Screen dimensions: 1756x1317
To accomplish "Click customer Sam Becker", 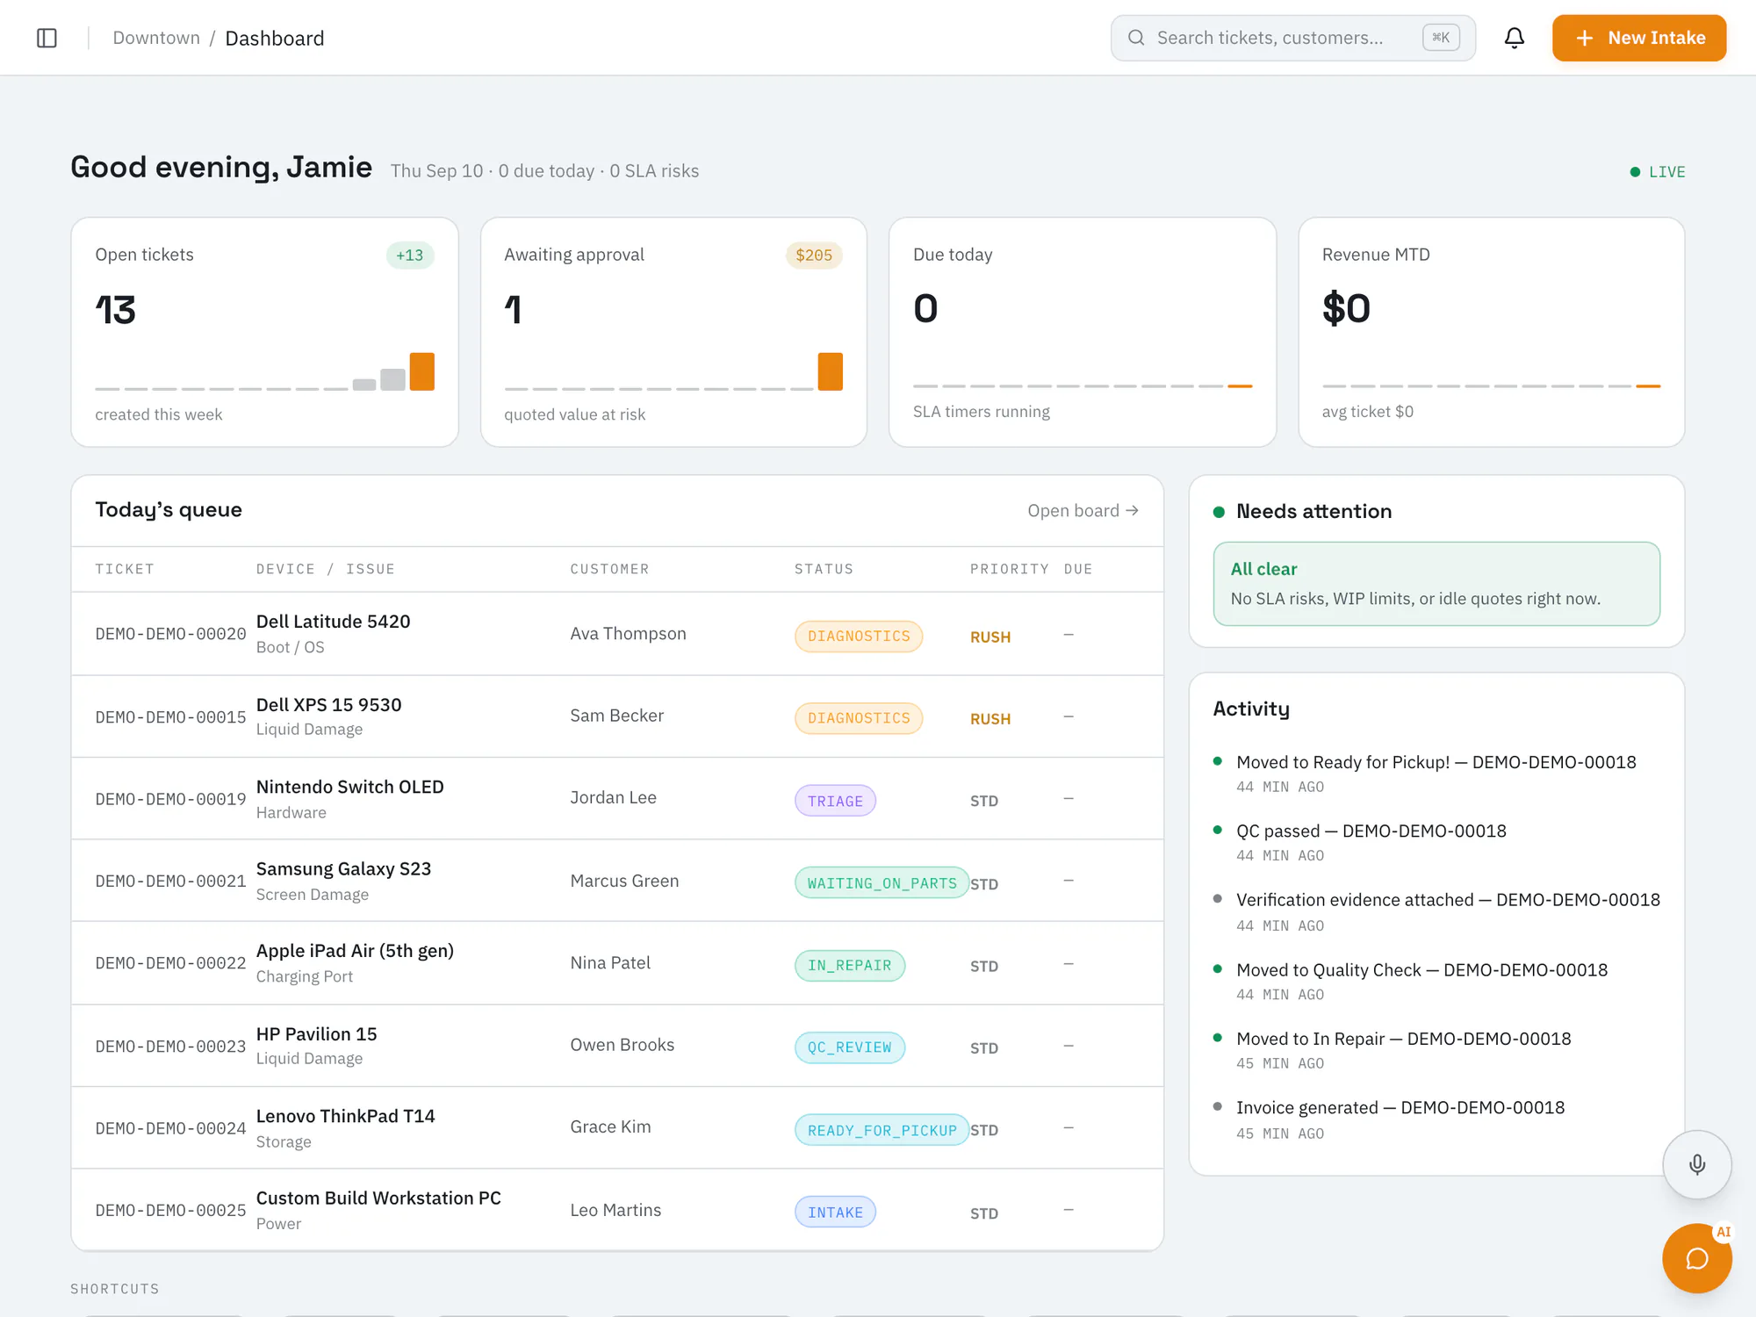I will [616, 716].
